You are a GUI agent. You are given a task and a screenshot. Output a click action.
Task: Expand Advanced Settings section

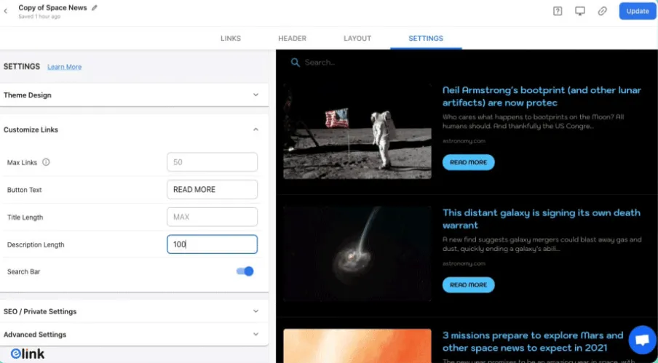[134, 335]
